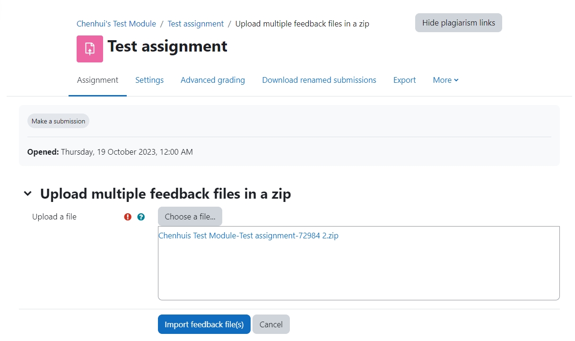Click the Opened date text

click(x=110, y=152)
